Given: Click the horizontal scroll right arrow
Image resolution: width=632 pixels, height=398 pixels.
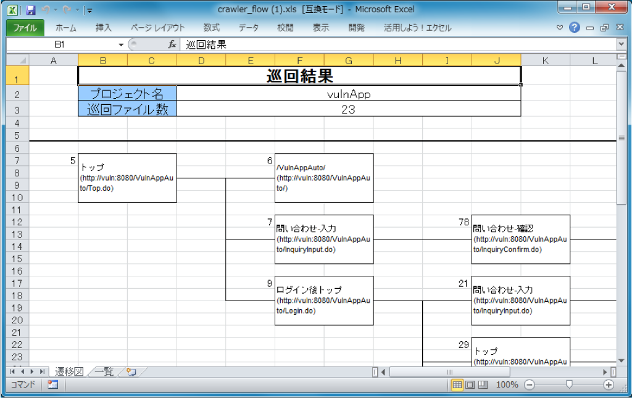Looking at the screenshot, I should tap(605, 372).
